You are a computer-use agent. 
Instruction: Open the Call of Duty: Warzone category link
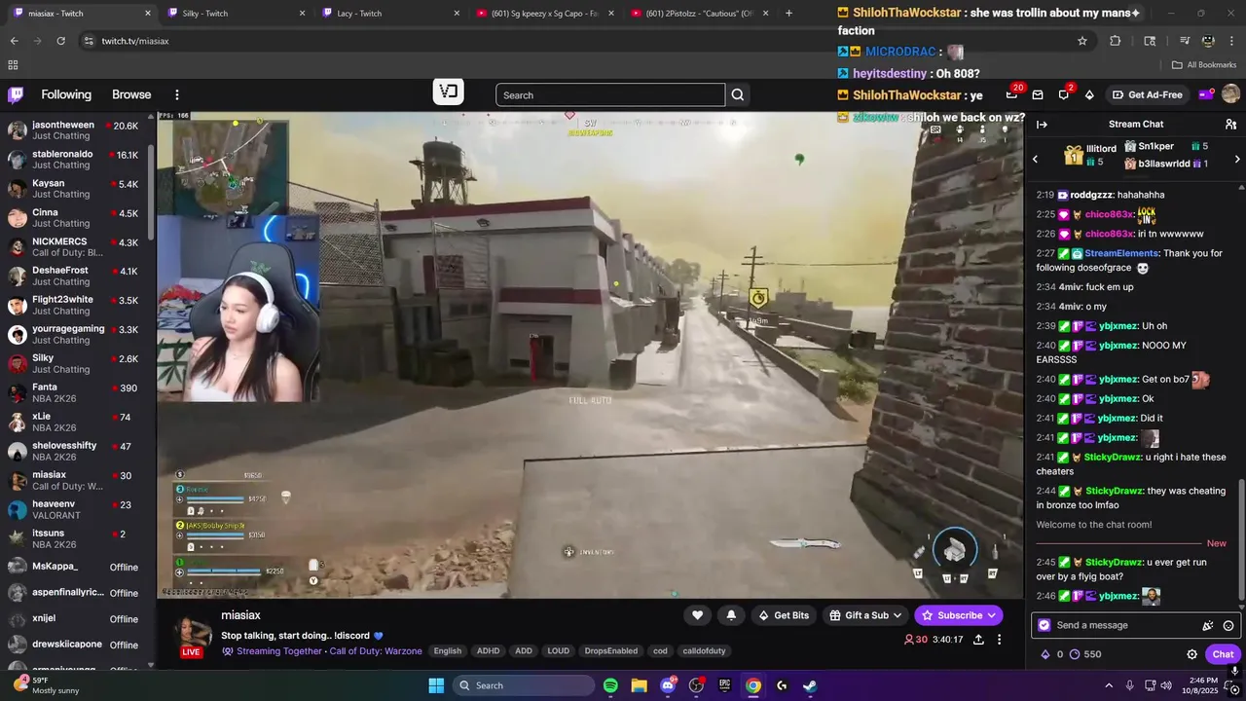(376, 651)
